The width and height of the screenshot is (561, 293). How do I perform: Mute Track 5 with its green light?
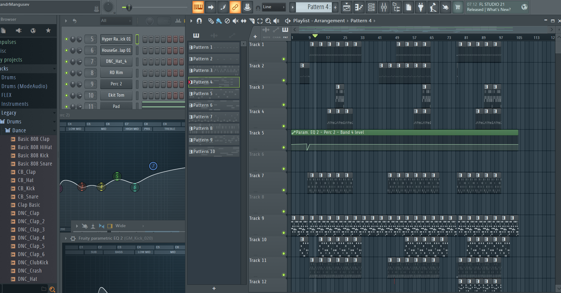click(x=284, y=148)
